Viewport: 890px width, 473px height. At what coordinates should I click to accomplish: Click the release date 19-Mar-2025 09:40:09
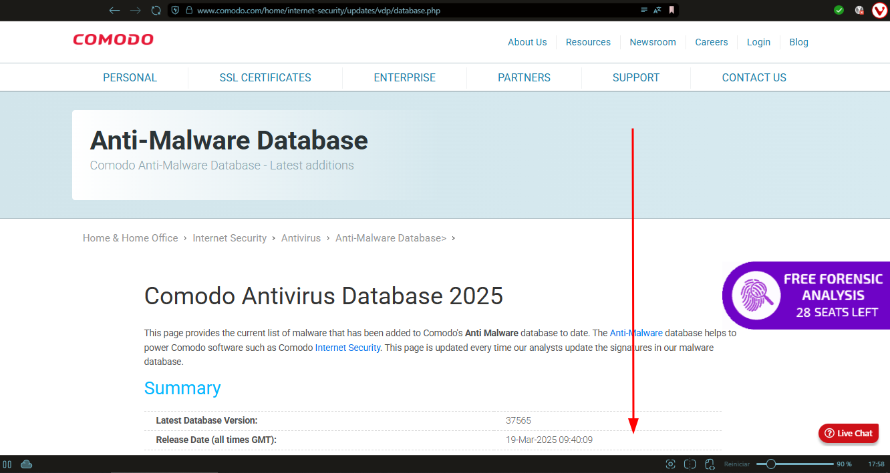pos(549,440)
